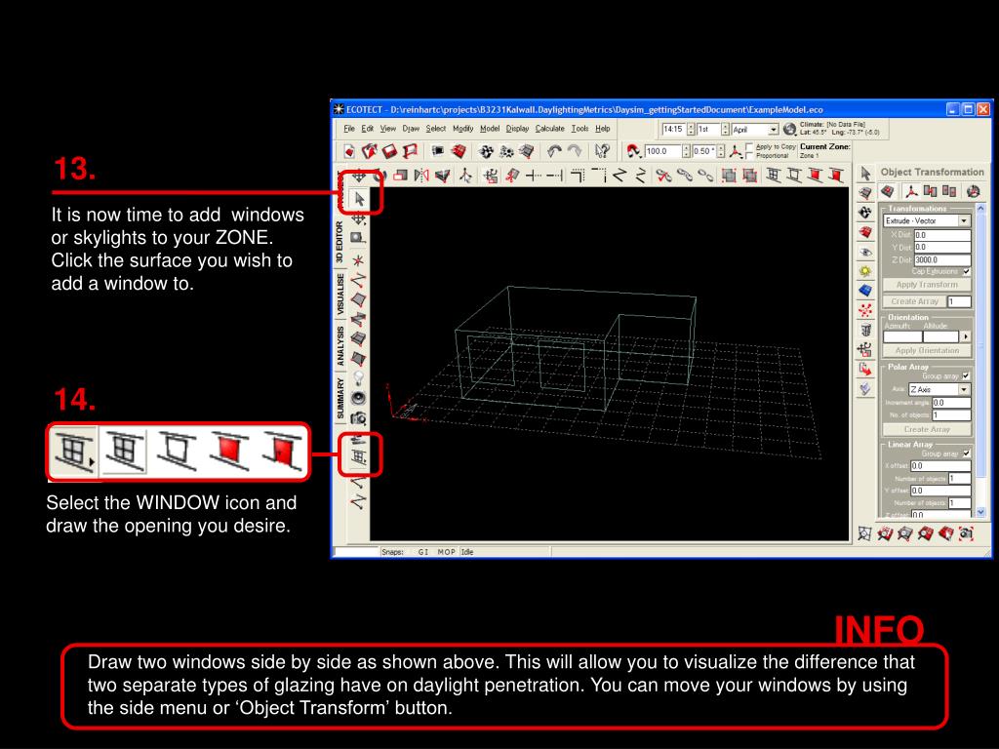The image size is (999, 749).
Task: Click the blue grid panel icon
Action: coord(865,291)
